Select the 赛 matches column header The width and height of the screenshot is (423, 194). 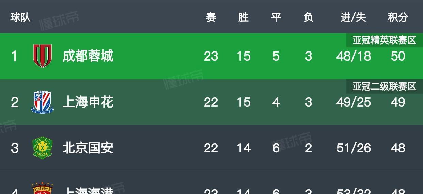pos(211,17)
